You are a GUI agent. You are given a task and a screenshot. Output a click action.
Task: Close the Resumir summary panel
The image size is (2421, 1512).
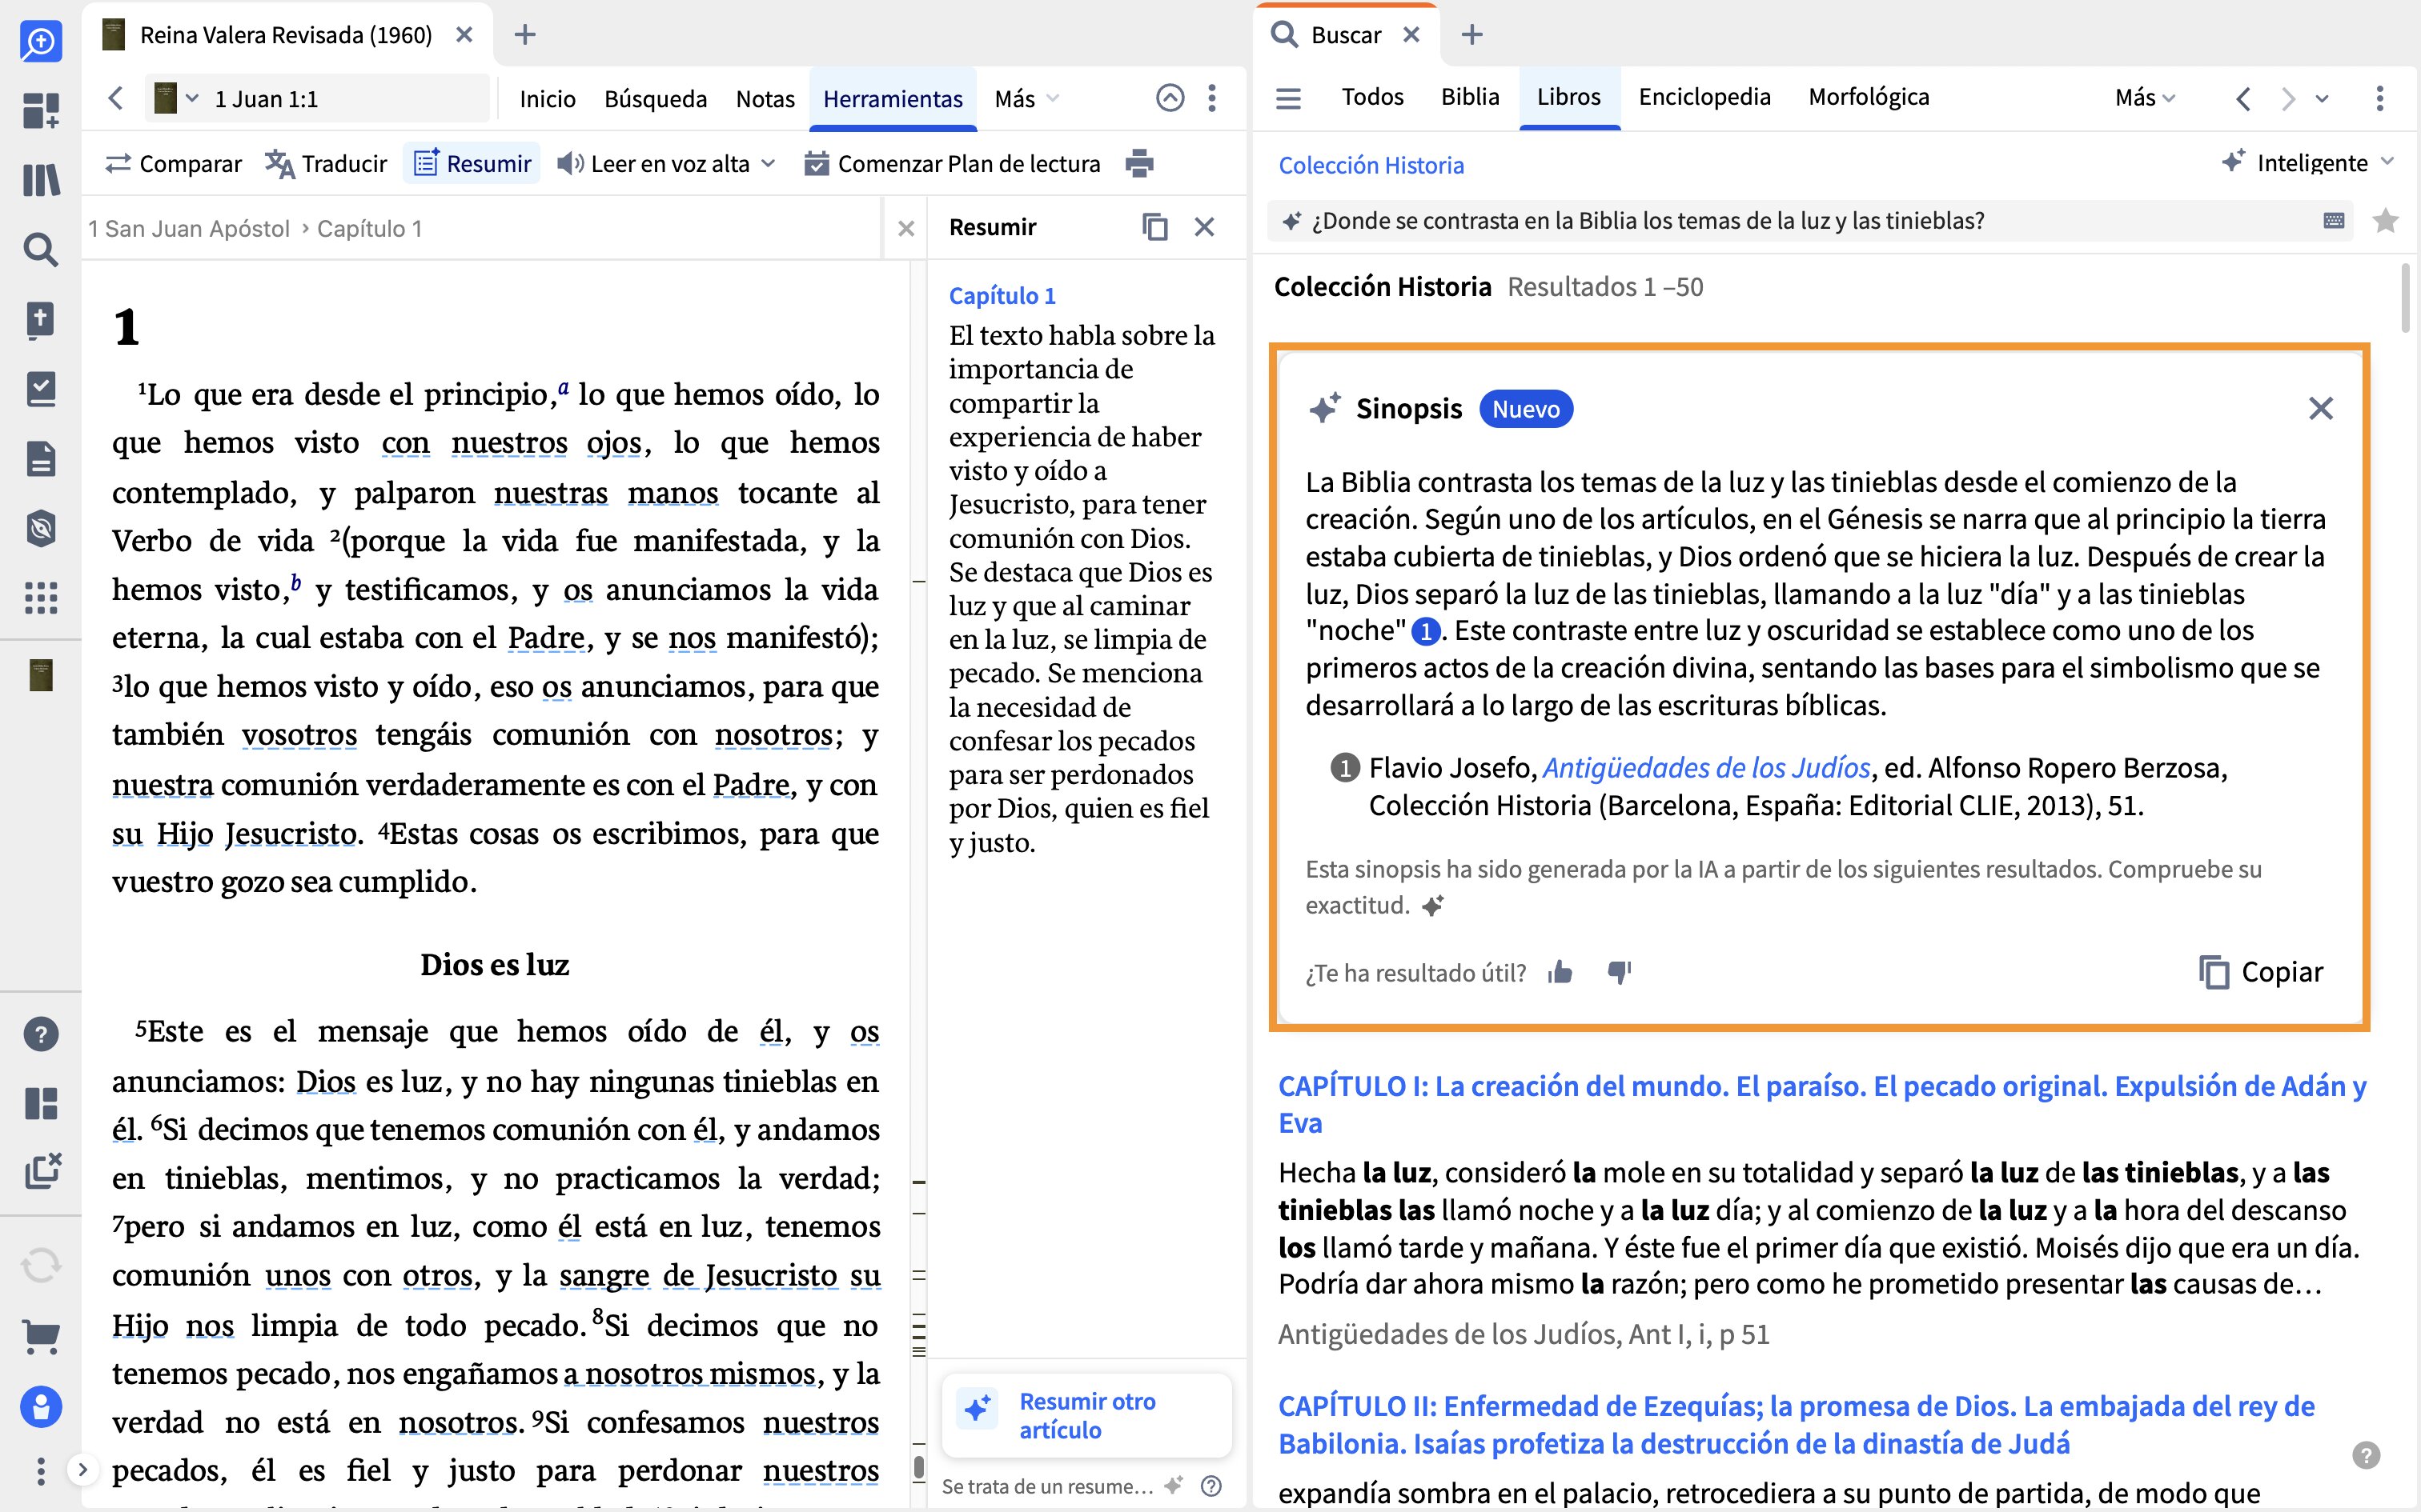pyautogui.click(x=1205, y=227)
